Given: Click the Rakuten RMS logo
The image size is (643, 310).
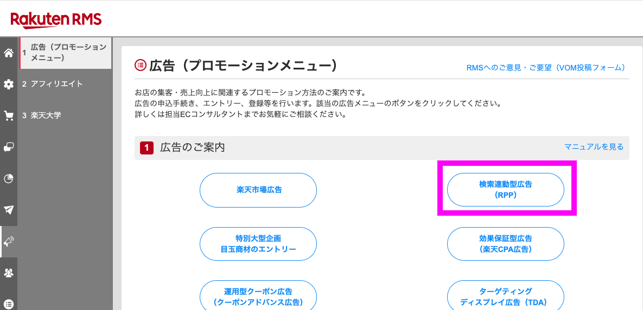Looking at the screenshot, I should tap(56, 20).
